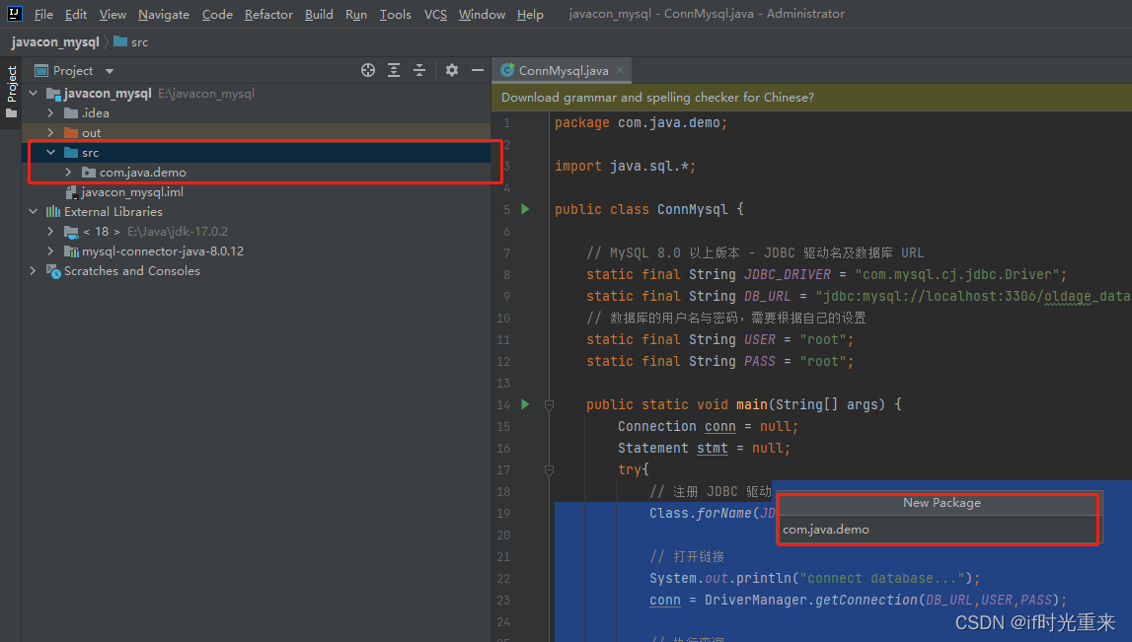Click the JDBC_DRIVER constant in code
The width and height of the screenshot is (1132, 642).
[x=787, y=275]
